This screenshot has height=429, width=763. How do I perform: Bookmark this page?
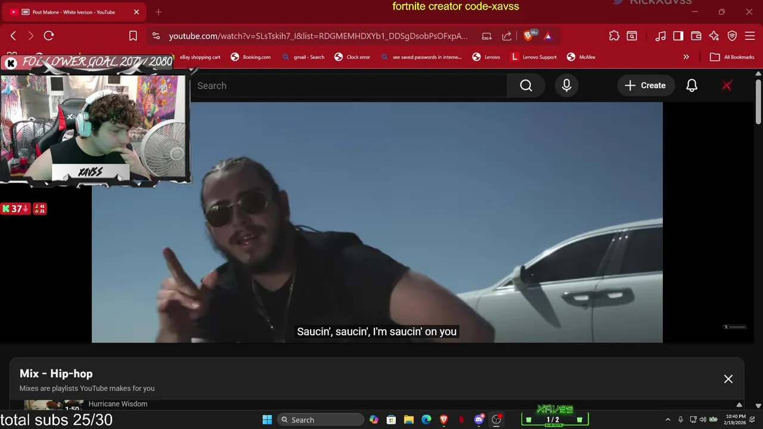pos(133,36)
